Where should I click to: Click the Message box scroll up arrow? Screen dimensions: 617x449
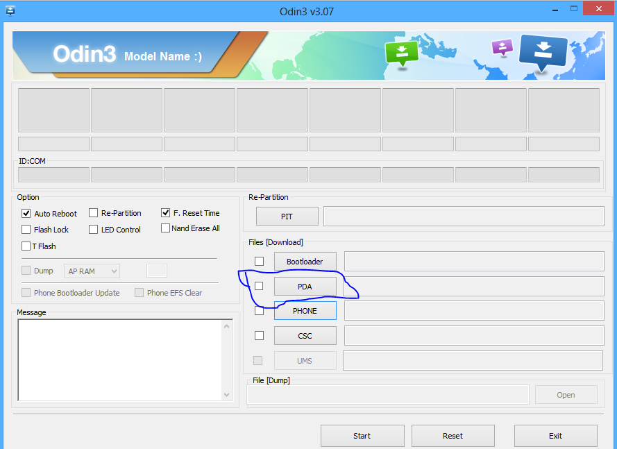227,326
